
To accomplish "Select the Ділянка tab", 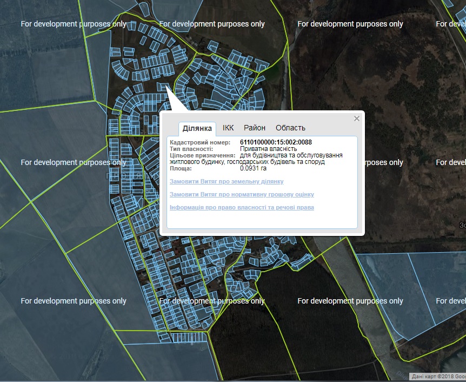I will click(x=197, y=128).
